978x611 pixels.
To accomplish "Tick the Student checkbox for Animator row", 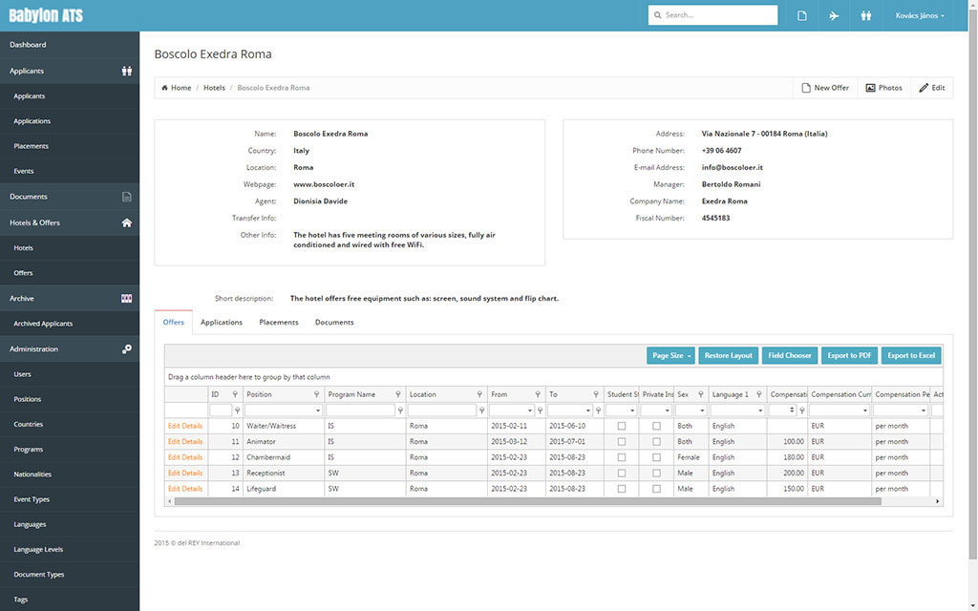I will (x=621, y=442).
